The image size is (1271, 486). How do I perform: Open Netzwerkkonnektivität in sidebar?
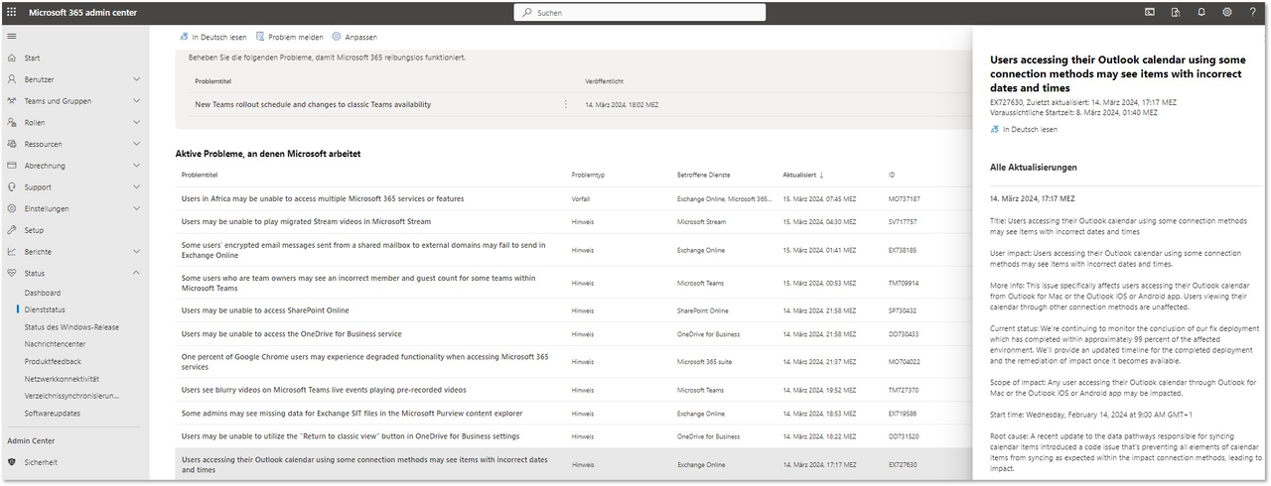coord(62,379)
